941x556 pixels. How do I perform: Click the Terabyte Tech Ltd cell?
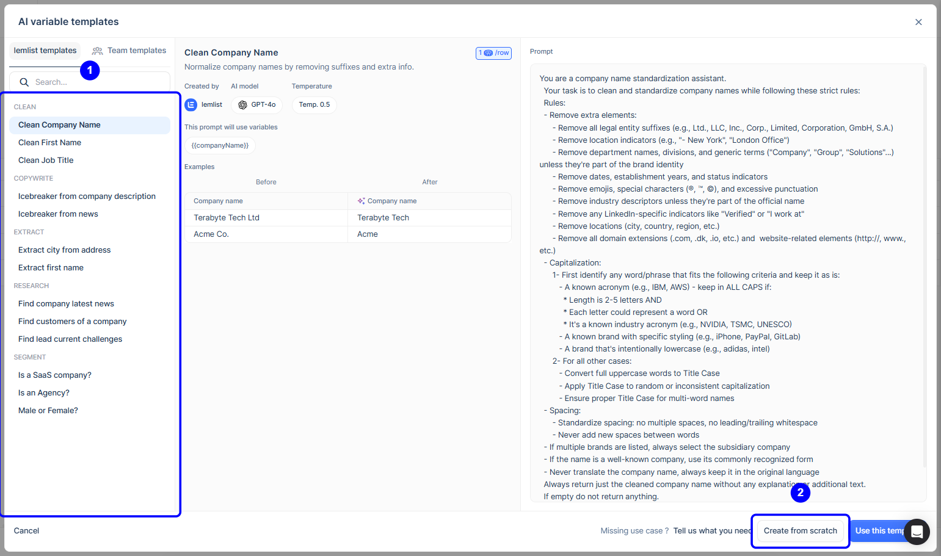pos(266,218)
